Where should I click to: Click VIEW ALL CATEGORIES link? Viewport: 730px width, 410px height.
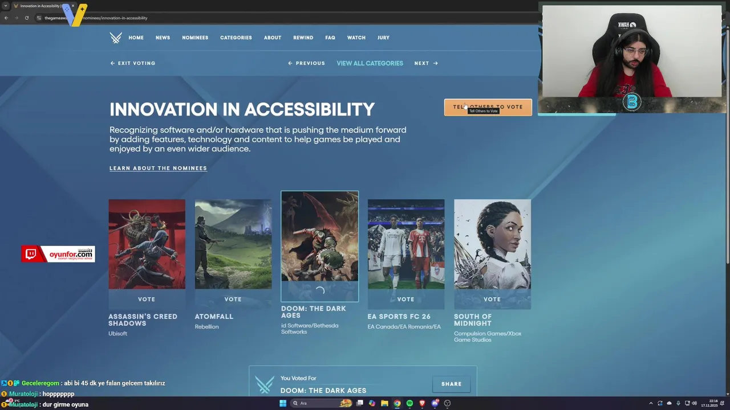(x=370, y=63)
